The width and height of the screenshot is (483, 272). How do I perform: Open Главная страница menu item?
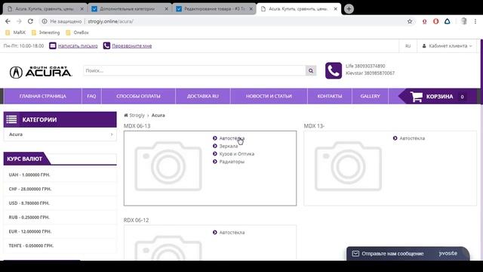[x=42, y=96]
